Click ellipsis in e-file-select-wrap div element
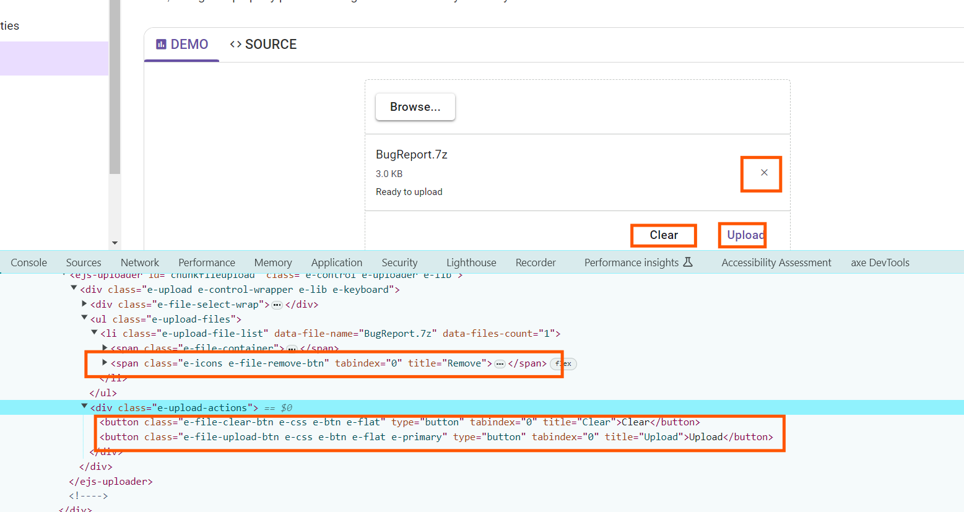The height and width of the screenshot is (512, 964). pyautogui.click(x=277, y=305)
